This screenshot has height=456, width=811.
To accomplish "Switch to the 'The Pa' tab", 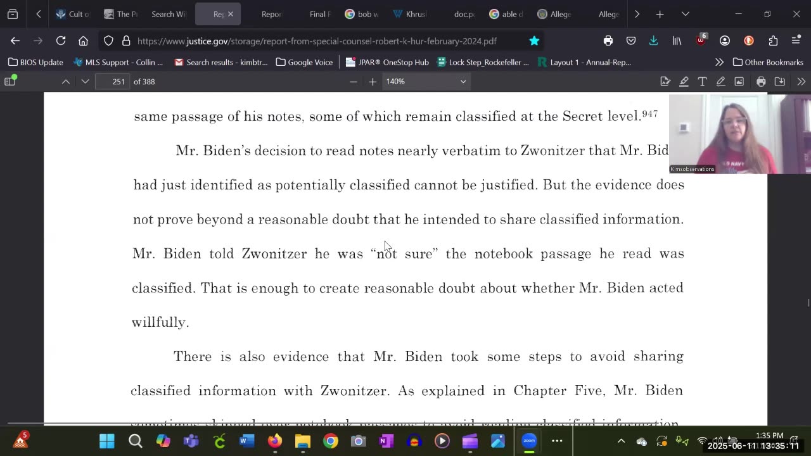I will click(x=120, y=14).
